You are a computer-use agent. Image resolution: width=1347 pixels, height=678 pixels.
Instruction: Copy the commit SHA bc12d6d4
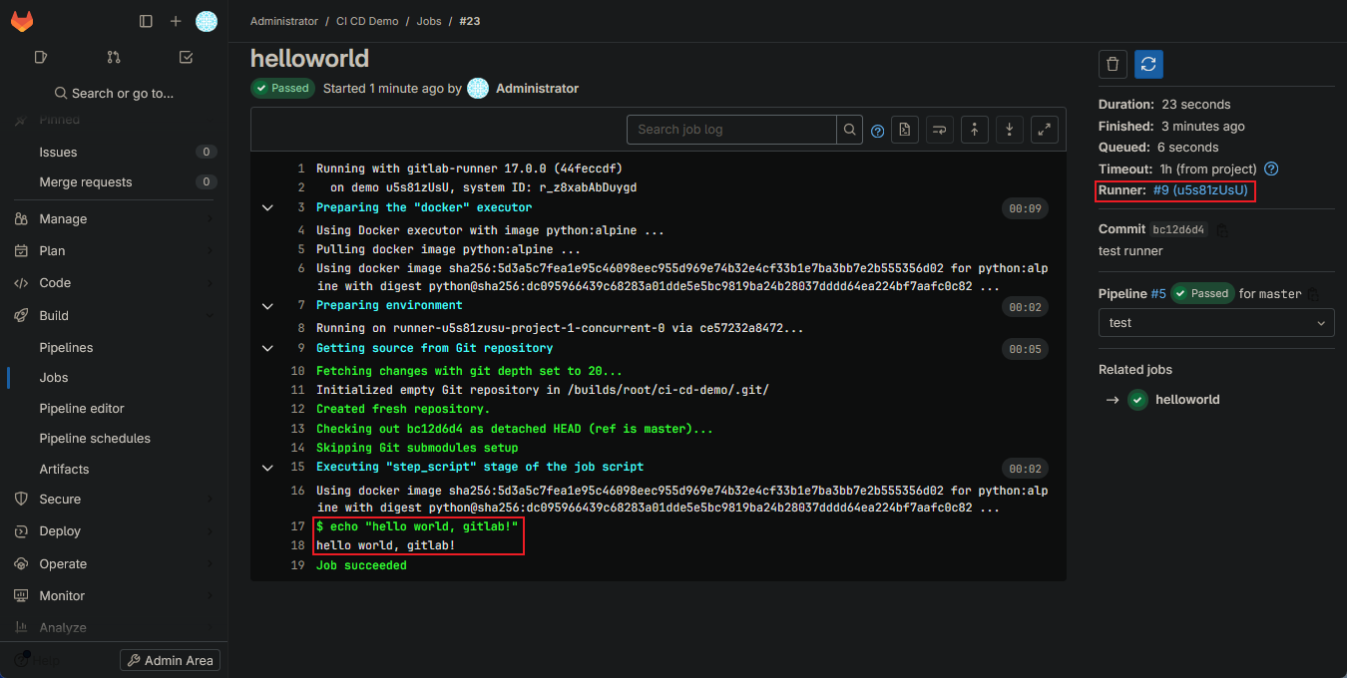[x=1222, y=230]
